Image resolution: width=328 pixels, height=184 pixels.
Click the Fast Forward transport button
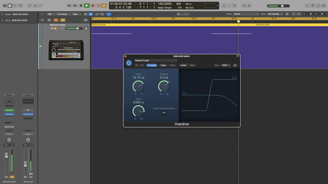click(75, 5)
